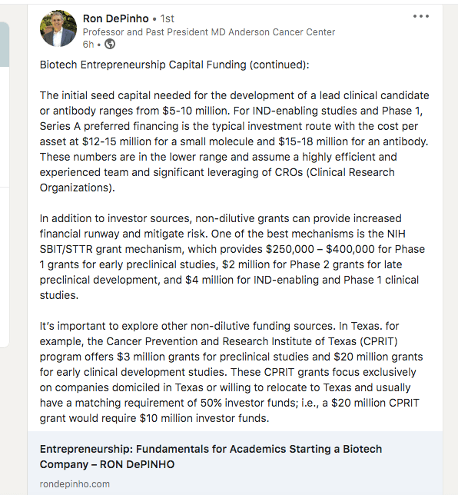The width and height of the screenshot is (458, 495).
Task: Click the text line beginning 'SBIT/STTR grant mechanism'
Action: click(x=232, y=249)
